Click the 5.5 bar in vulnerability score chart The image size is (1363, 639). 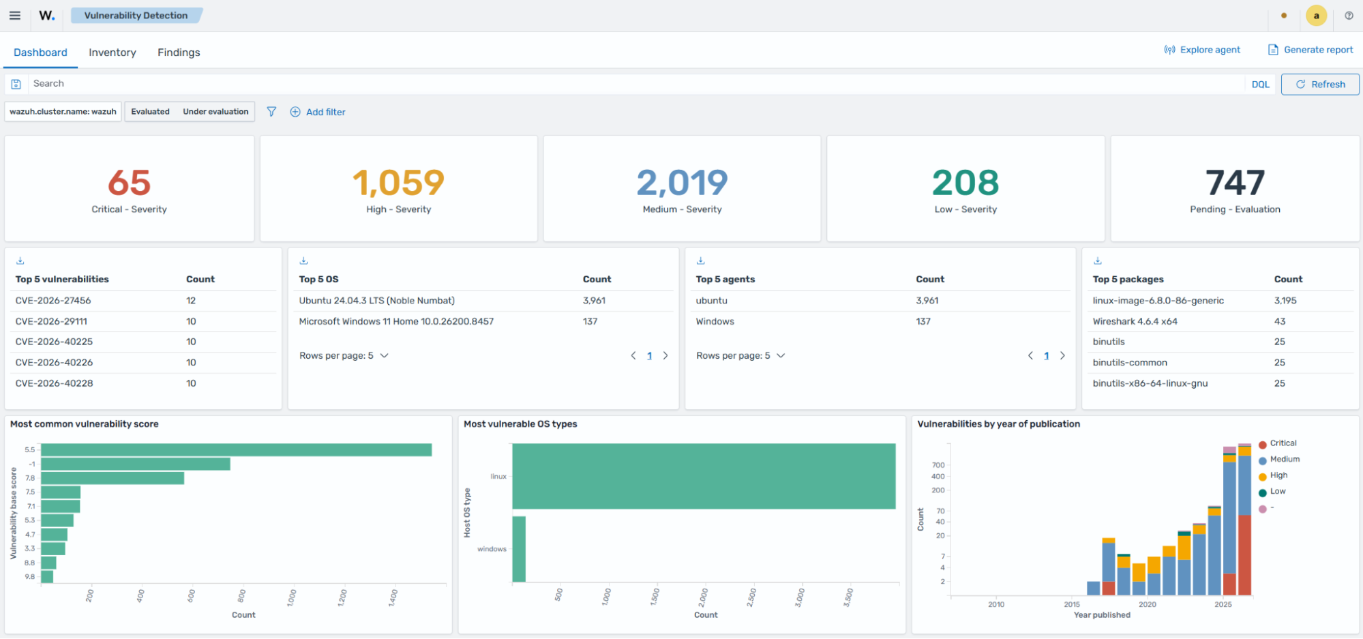point(237,450)
